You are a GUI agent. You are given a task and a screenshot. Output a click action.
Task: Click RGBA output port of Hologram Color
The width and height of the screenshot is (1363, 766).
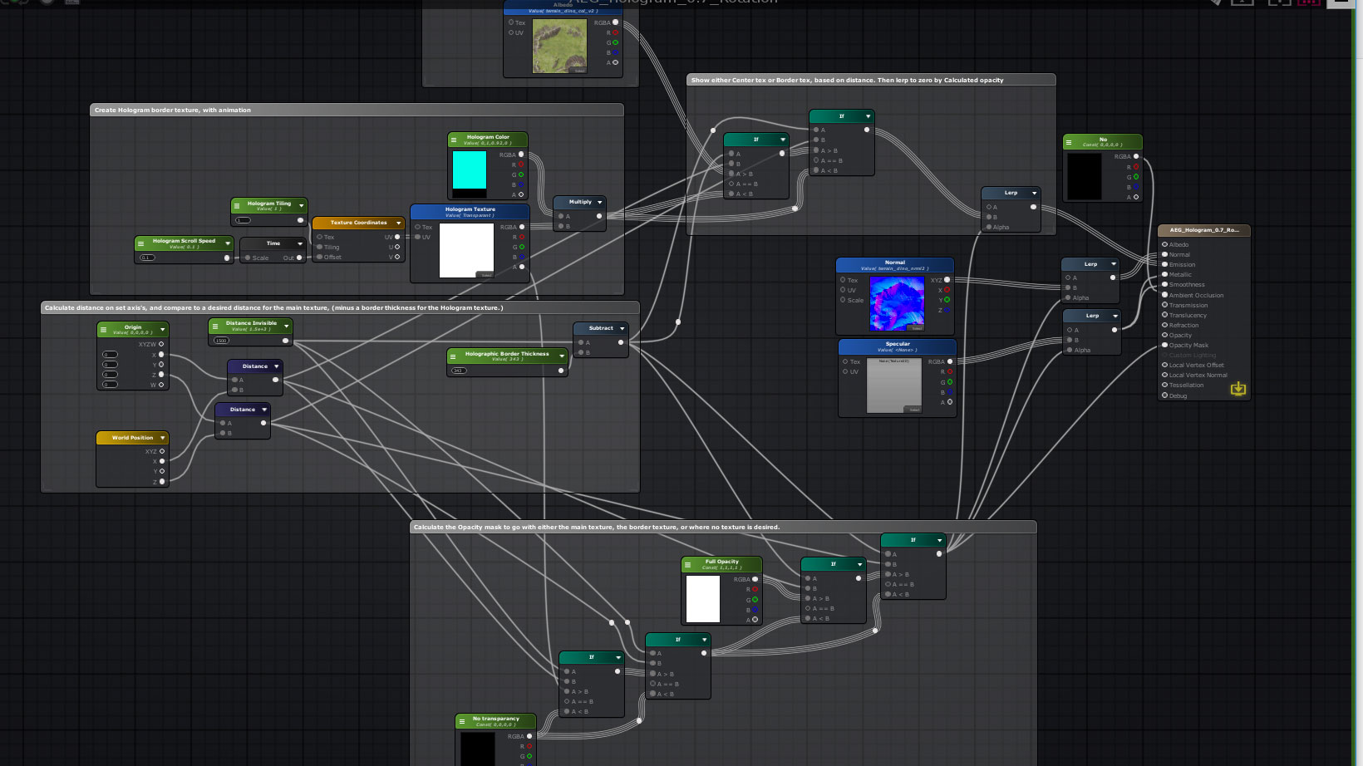click(x=521, y=155)
